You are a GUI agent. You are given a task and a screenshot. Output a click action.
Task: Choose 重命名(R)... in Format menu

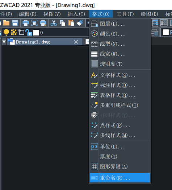[120, 178]
